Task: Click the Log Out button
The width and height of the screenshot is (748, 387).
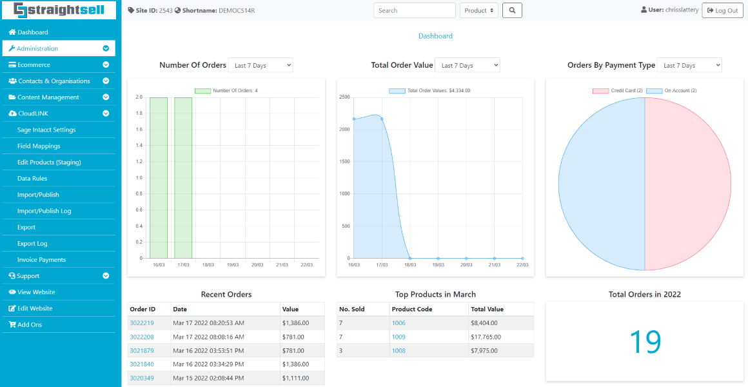Action: tap(722, 10)
